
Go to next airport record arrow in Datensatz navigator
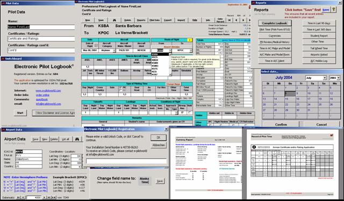44,197
